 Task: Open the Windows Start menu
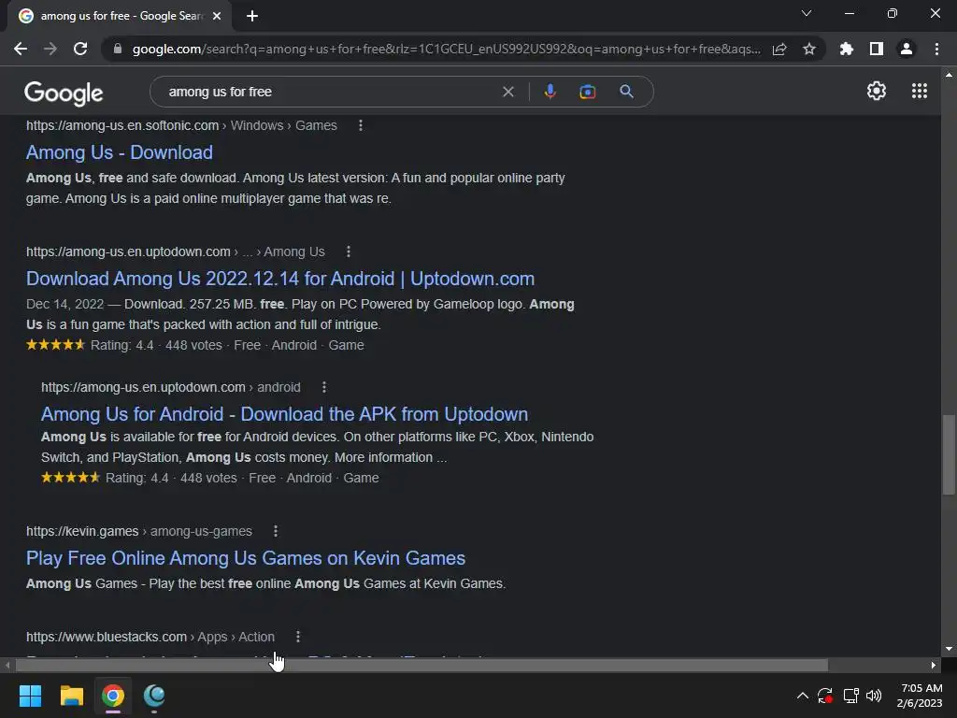tap(30, 696)
